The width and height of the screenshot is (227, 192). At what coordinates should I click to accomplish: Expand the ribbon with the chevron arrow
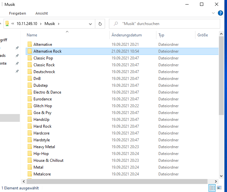coord(213,13)
